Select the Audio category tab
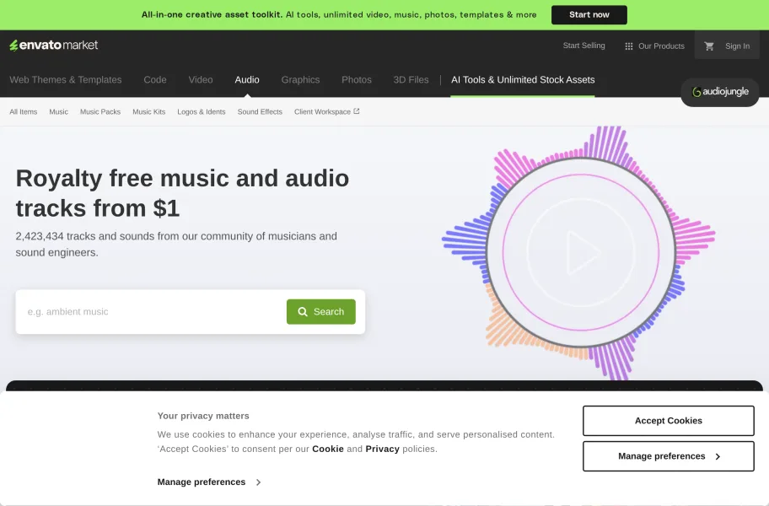Image resolution: width=769 pixels, height=506 pixels. pos(247,79)
